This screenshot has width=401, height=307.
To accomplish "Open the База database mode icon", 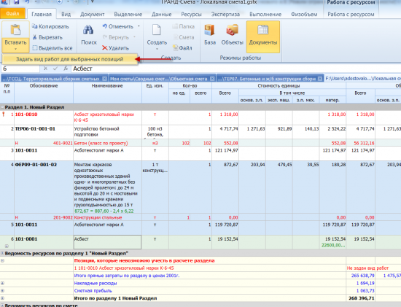I will click(x=209, y=30).
